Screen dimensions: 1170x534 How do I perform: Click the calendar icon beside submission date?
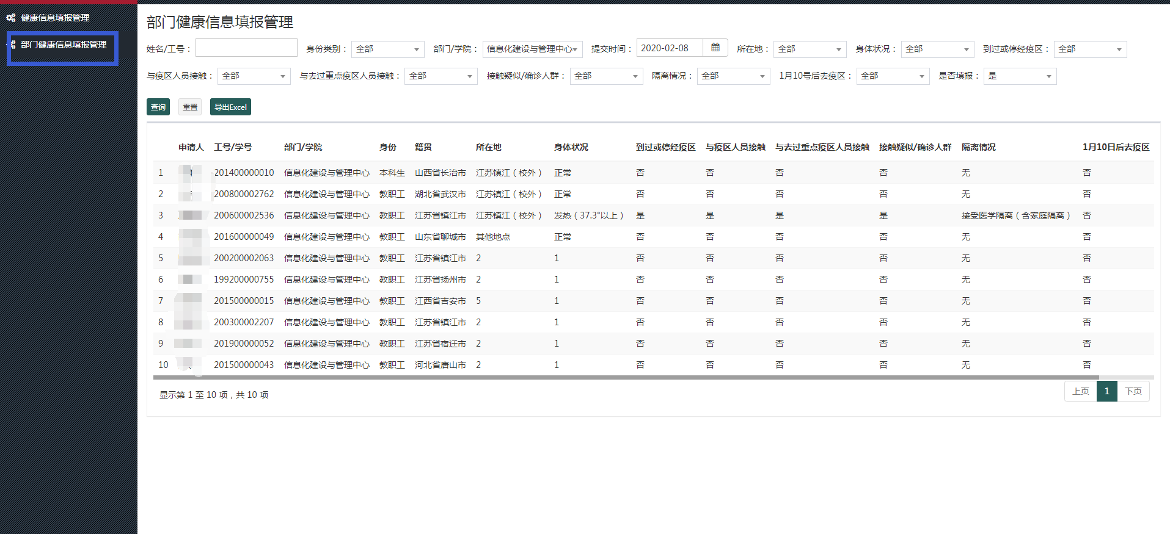(715, 48)
